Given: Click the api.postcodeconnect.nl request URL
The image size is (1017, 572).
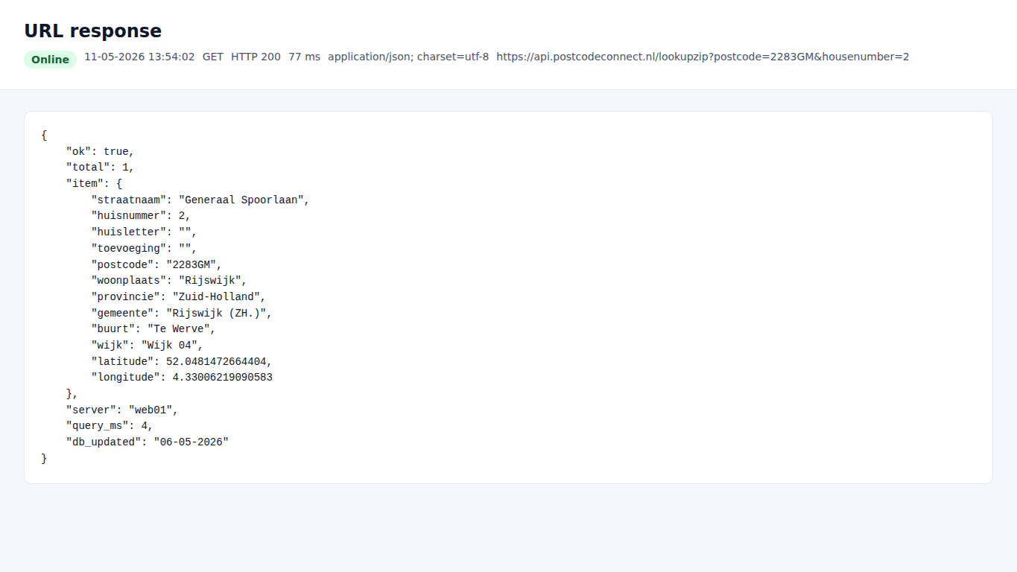Looking at the screenshot, I should [x=703, y=57].
